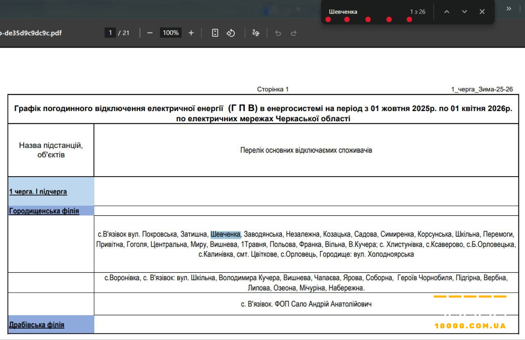Click the undo arrow icon
The height and width of the screenshot is (340, 525).
(278, 33)
